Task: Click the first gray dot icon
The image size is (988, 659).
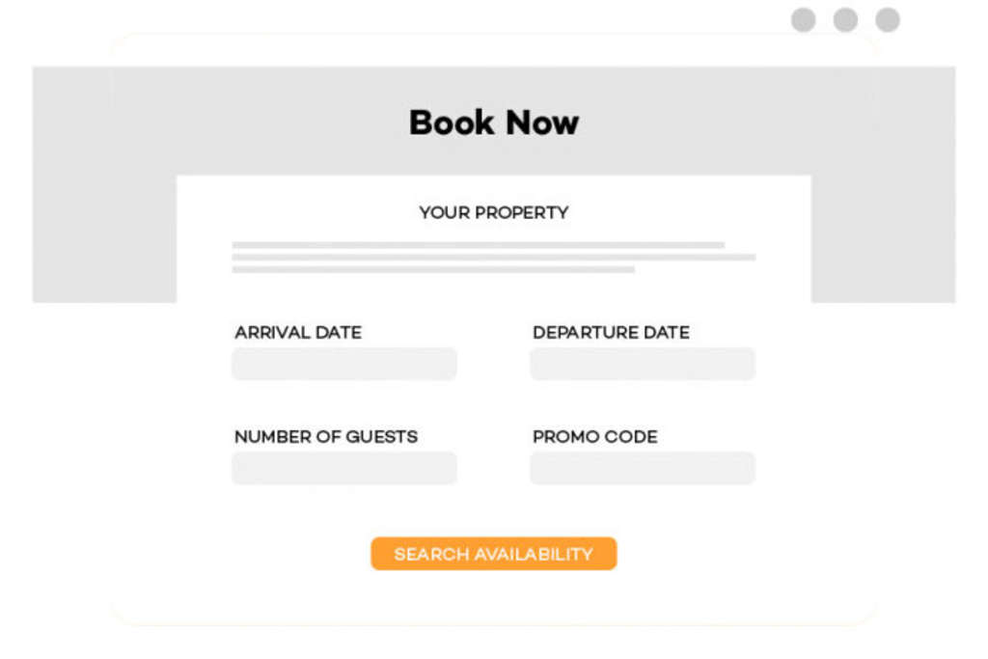Action: 804,18
